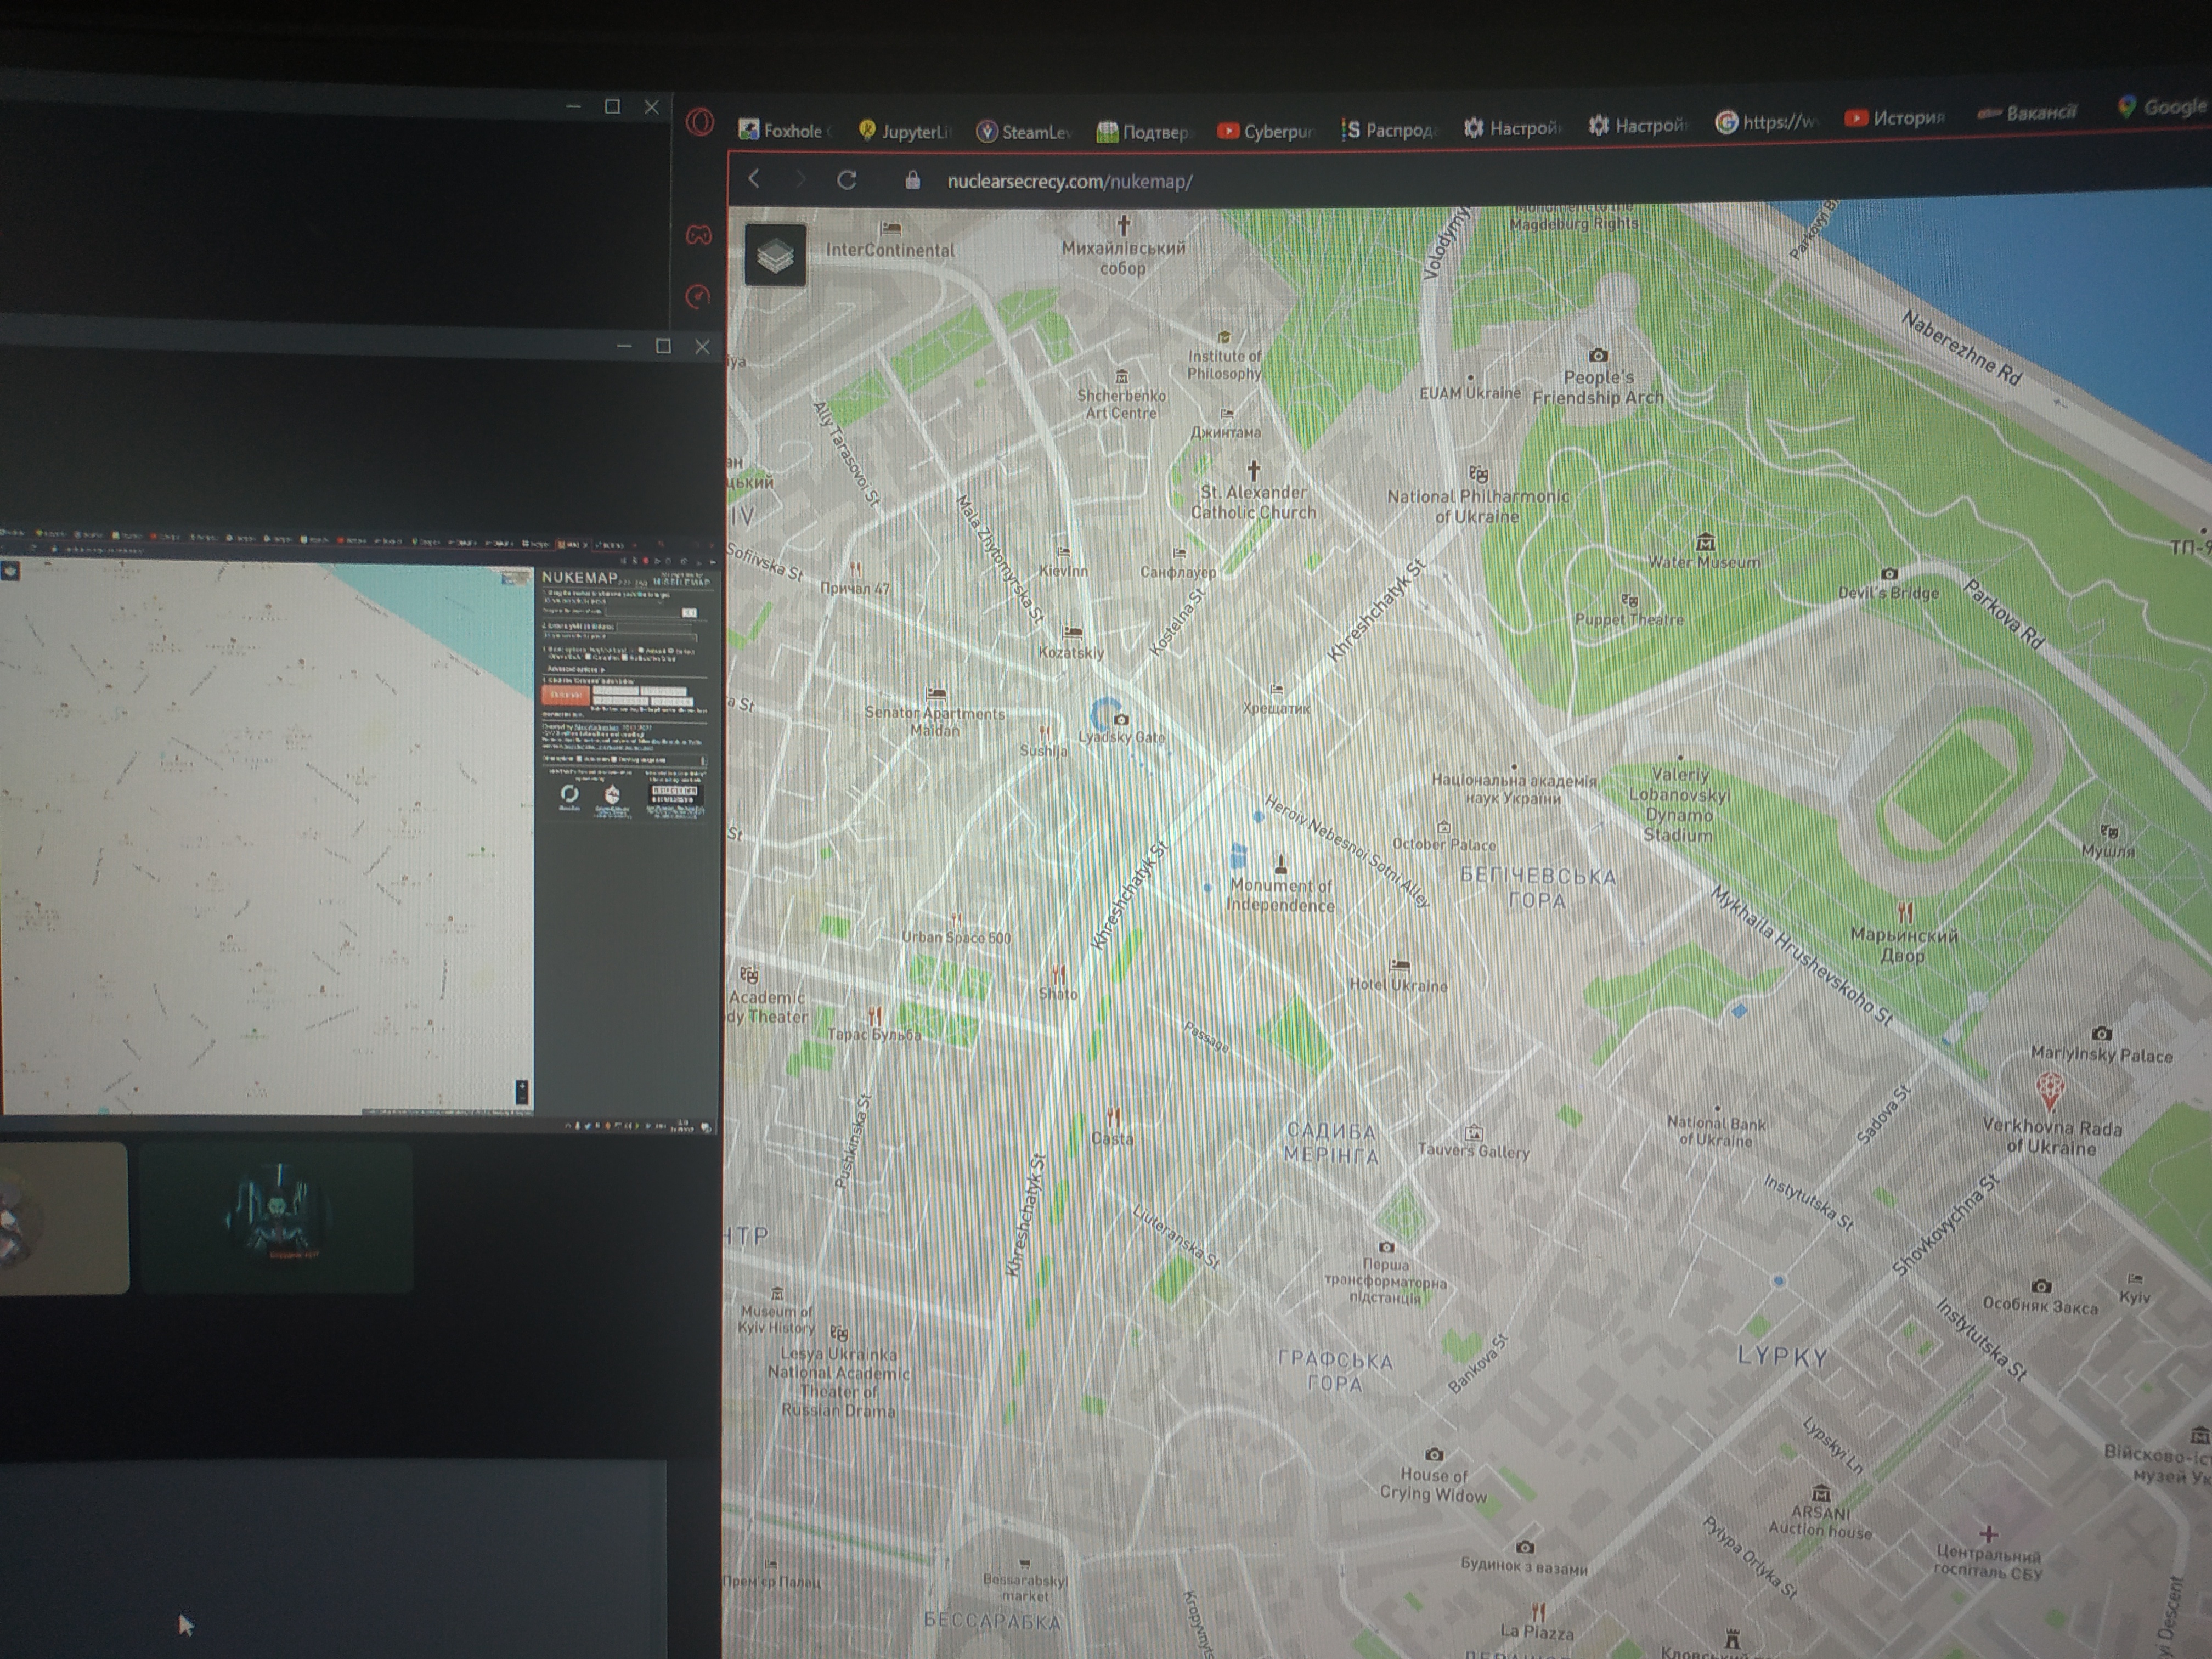2212x1659 pixels.
Task: Select the Будинок з вазами camera marker
Action: click(x=1524, y=1547)
